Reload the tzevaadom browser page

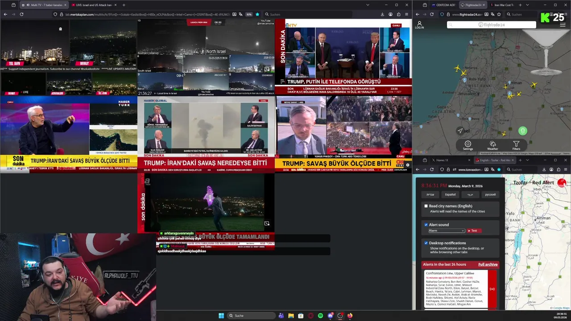click(431, 169)
